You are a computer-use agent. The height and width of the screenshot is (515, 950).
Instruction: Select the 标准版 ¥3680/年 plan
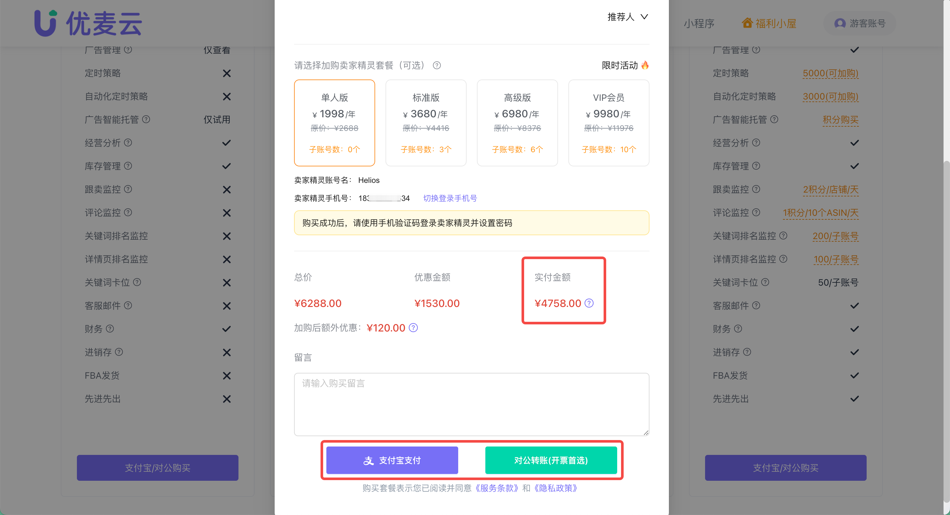(x=426, y=123)
